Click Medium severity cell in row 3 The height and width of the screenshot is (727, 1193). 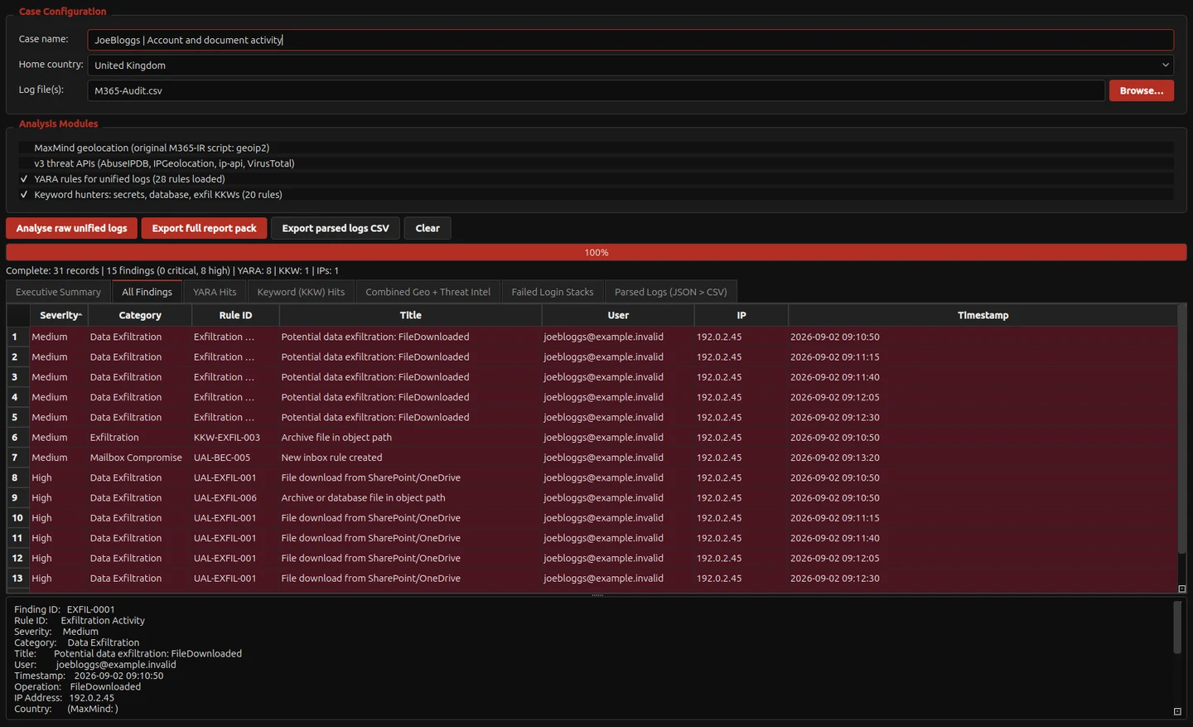pyautogui.click(x=59, y=377)
